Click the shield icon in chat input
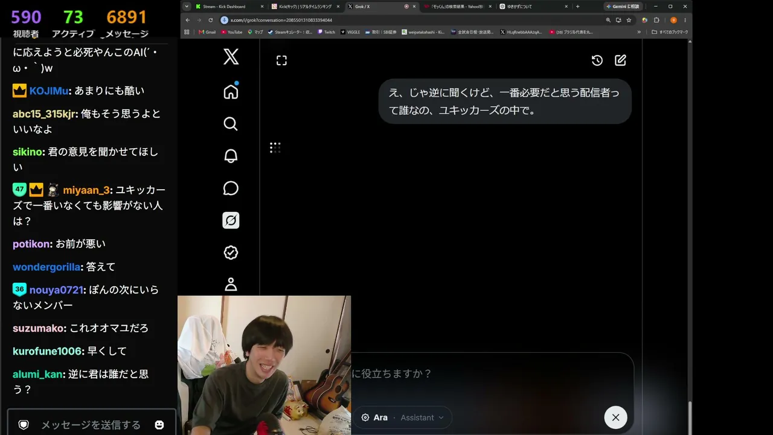The height and width of the screenshot is (435, 773). point(24,425)
